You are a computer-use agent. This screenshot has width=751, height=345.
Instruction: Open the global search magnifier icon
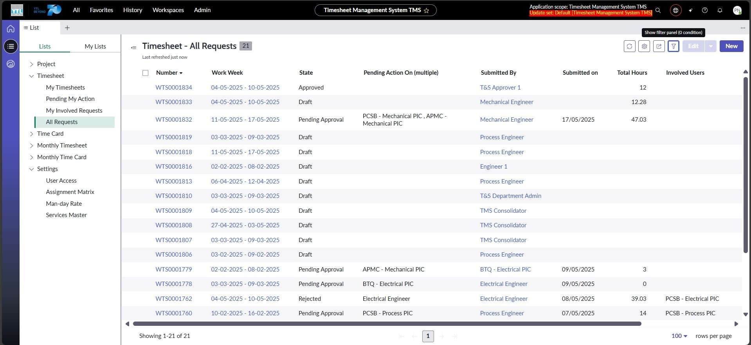[x=658, y=11]
